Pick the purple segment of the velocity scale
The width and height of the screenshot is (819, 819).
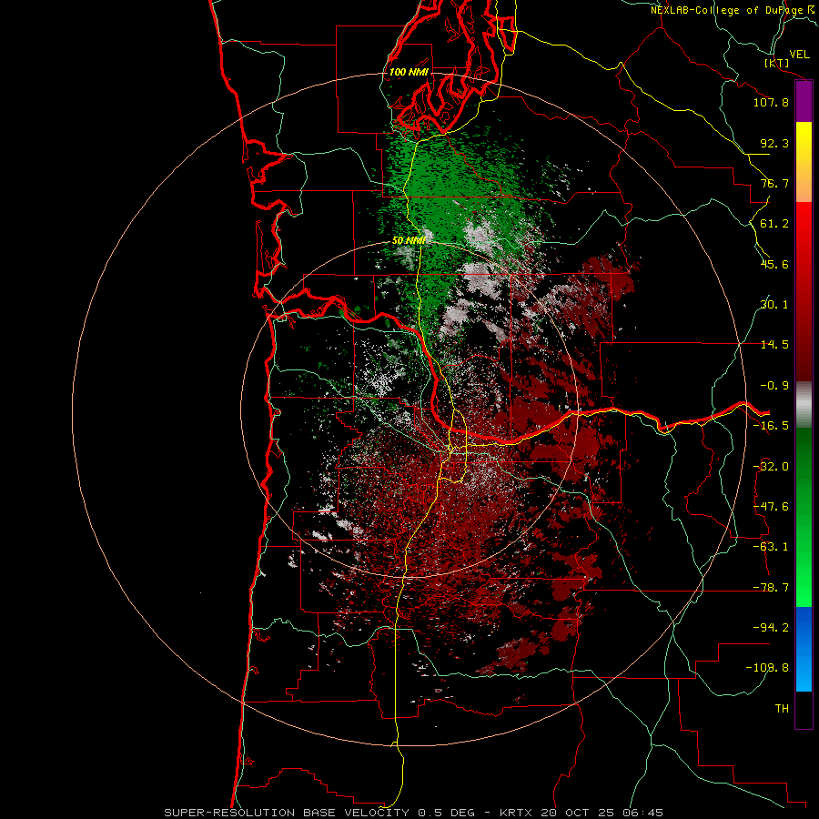(x=804, y=102)
